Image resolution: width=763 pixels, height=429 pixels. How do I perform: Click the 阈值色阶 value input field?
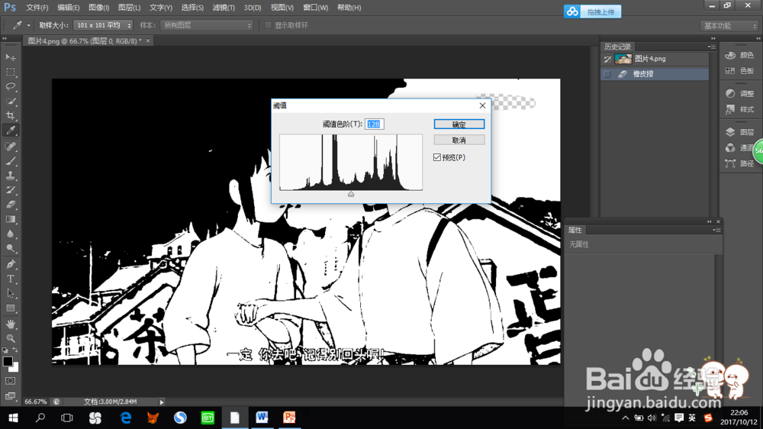[374, 124]
